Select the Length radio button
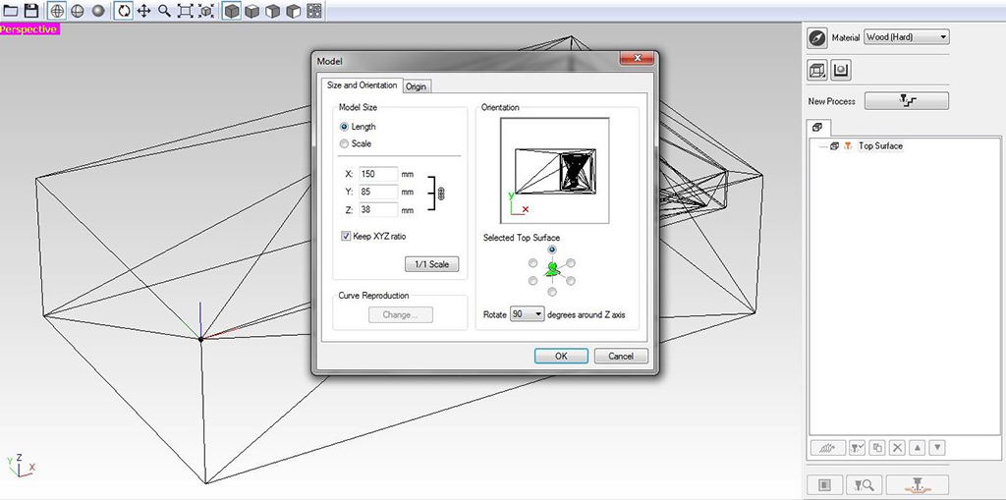The image size is (1006, 500). [x=345, y=127]
